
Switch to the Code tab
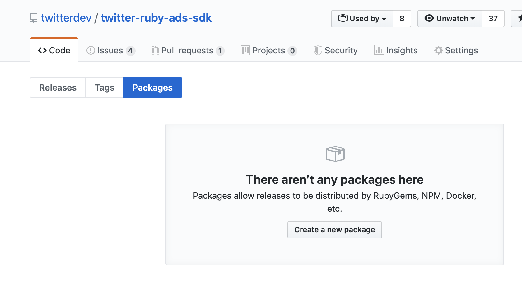pos(54,50)
